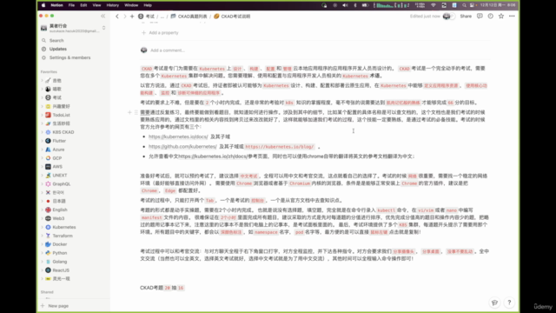Add a property to the page
The width and height of the screenshot is (556, 313).
(x=160, y=33)
